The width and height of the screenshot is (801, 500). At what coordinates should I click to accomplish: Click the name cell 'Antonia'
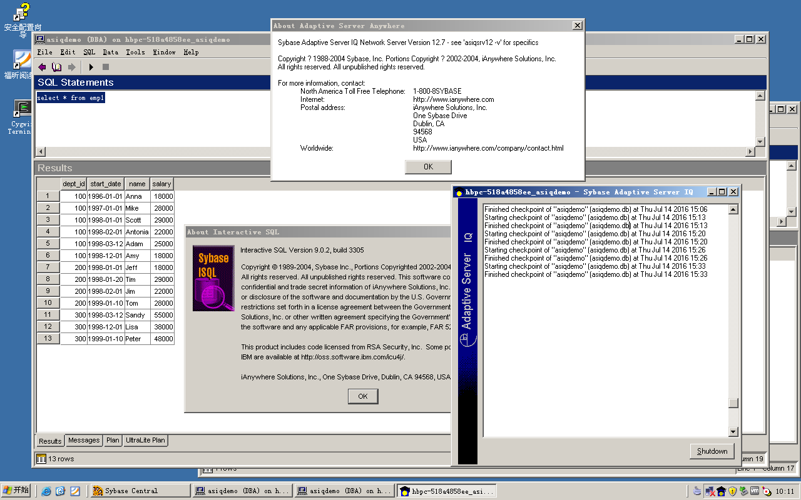(x=137, y=232)
